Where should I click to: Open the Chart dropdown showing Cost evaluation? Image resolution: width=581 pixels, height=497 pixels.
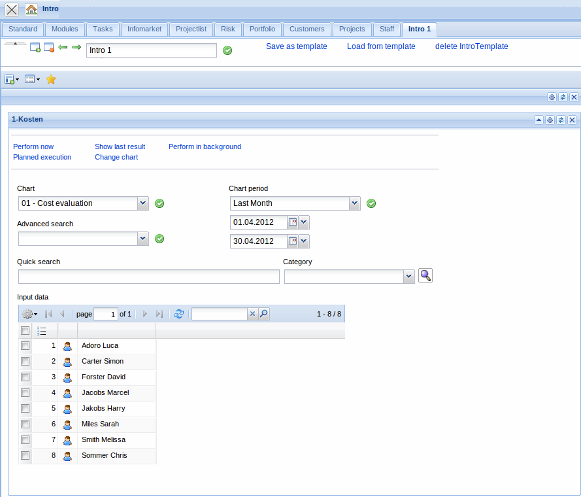tap(143, 203)
